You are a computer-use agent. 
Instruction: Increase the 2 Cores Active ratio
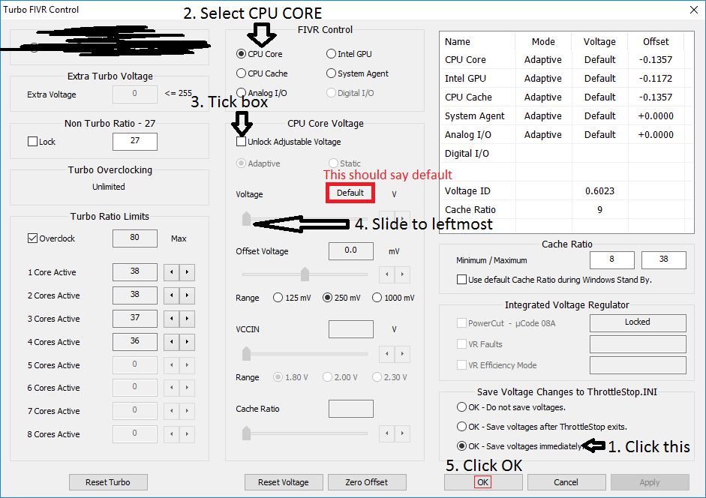(x=188, y=295)
